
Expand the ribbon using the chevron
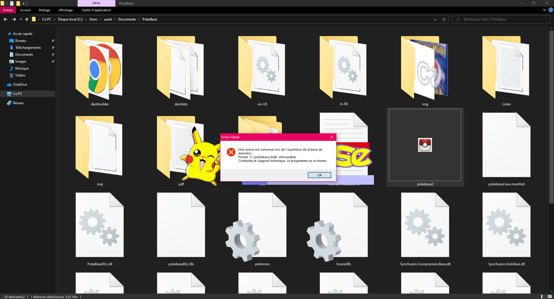[x=544, y=10]
